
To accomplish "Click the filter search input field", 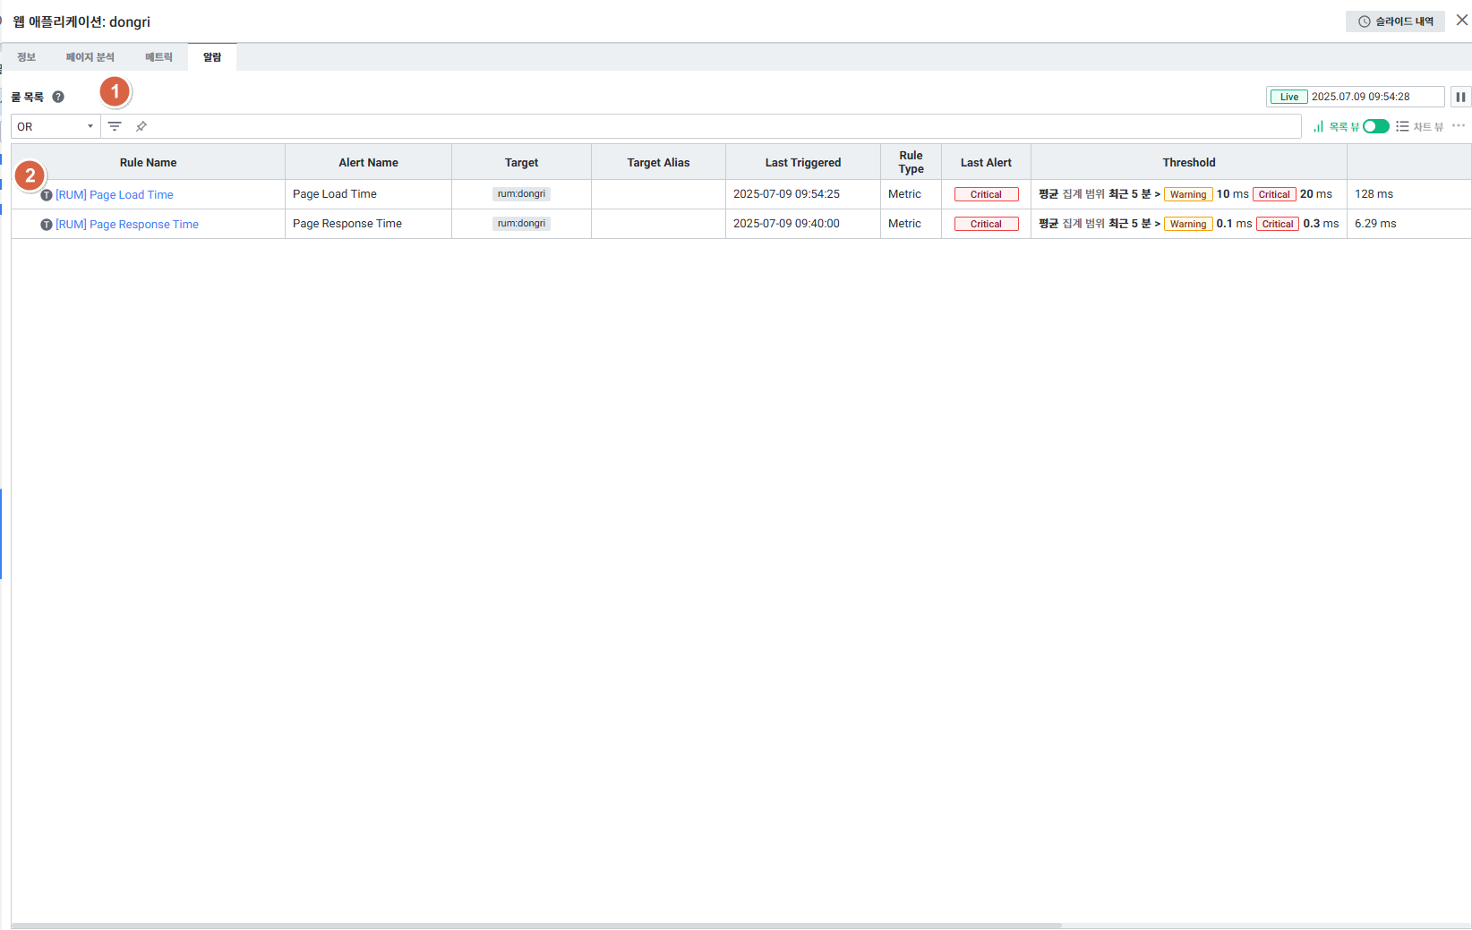I will click(x=716, y=126).
